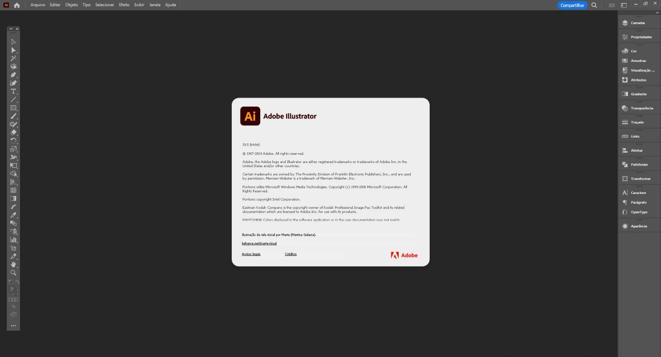Open the Avisos legais link

251,254
